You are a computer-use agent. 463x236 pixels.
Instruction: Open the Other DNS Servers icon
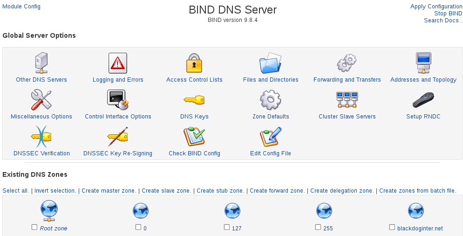[41, 63]
